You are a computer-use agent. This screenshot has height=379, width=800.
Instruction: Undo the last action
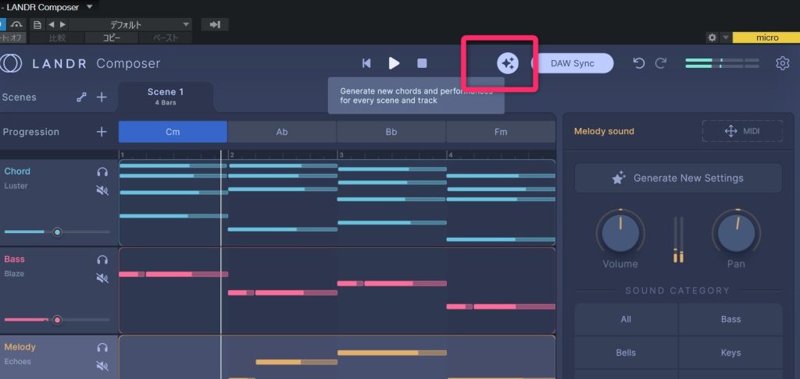click(639, 63)
